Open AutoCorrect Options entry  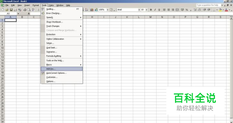pyautogui.click(x=62, y=73)
